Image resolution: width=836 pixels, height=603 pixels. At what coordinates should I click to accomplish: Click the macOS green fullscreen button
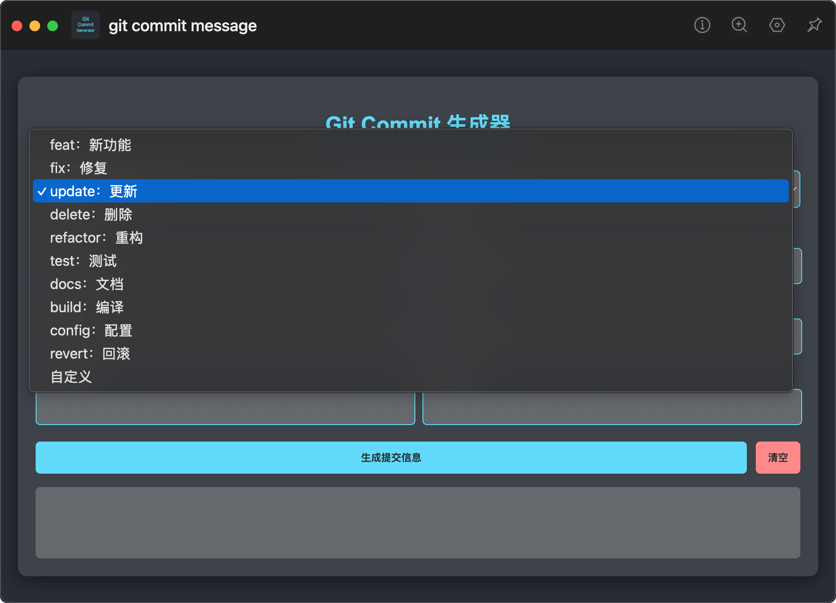[53, 26]
